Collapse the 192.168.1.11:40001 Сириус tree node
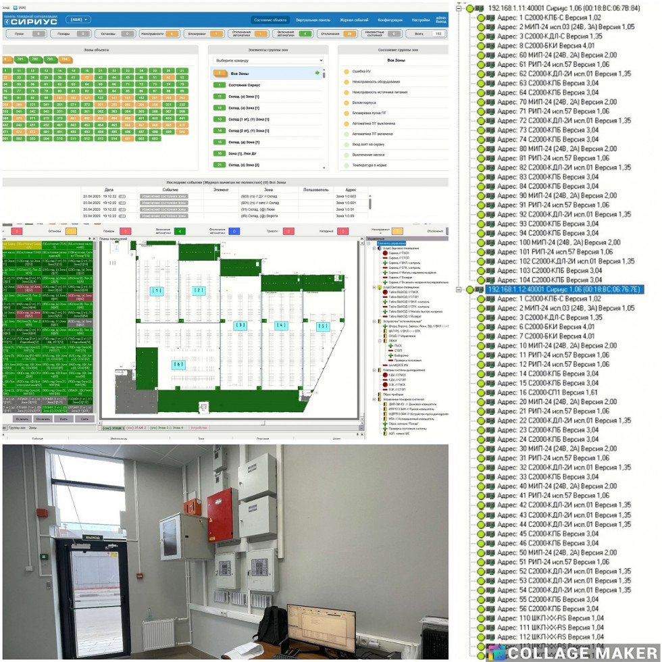 tap(459, 8)
